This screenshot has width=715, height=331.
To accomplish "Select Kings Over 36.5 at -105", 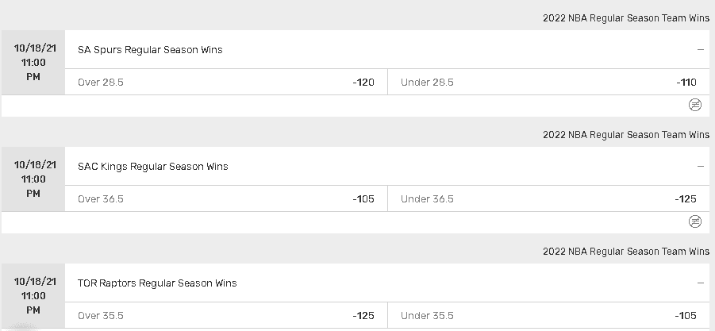I will (x=226, y=198).
